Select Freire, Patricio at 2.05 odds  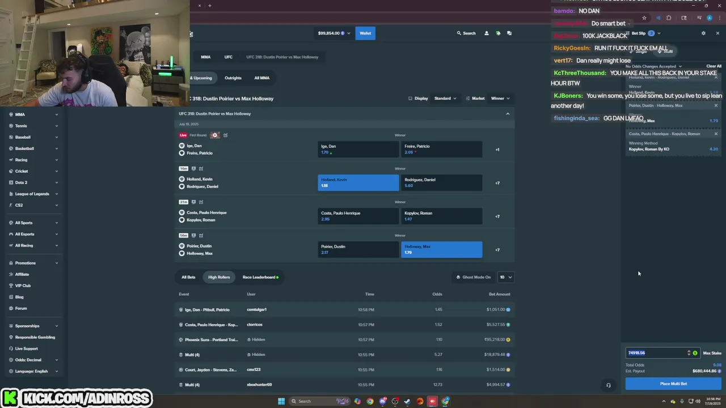pyautogui.click(x=441, y=150)
